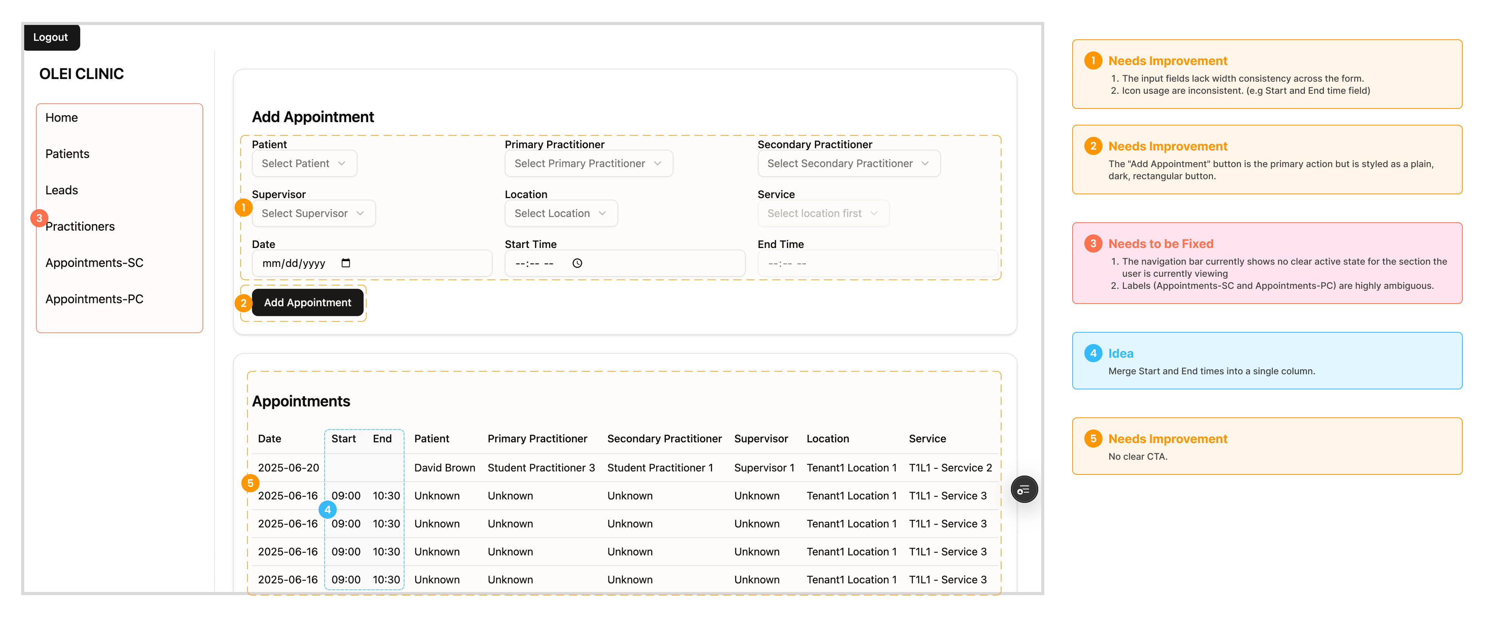Click the Date column header
This screenshot has width=1496, height=617.
[269, 439]
